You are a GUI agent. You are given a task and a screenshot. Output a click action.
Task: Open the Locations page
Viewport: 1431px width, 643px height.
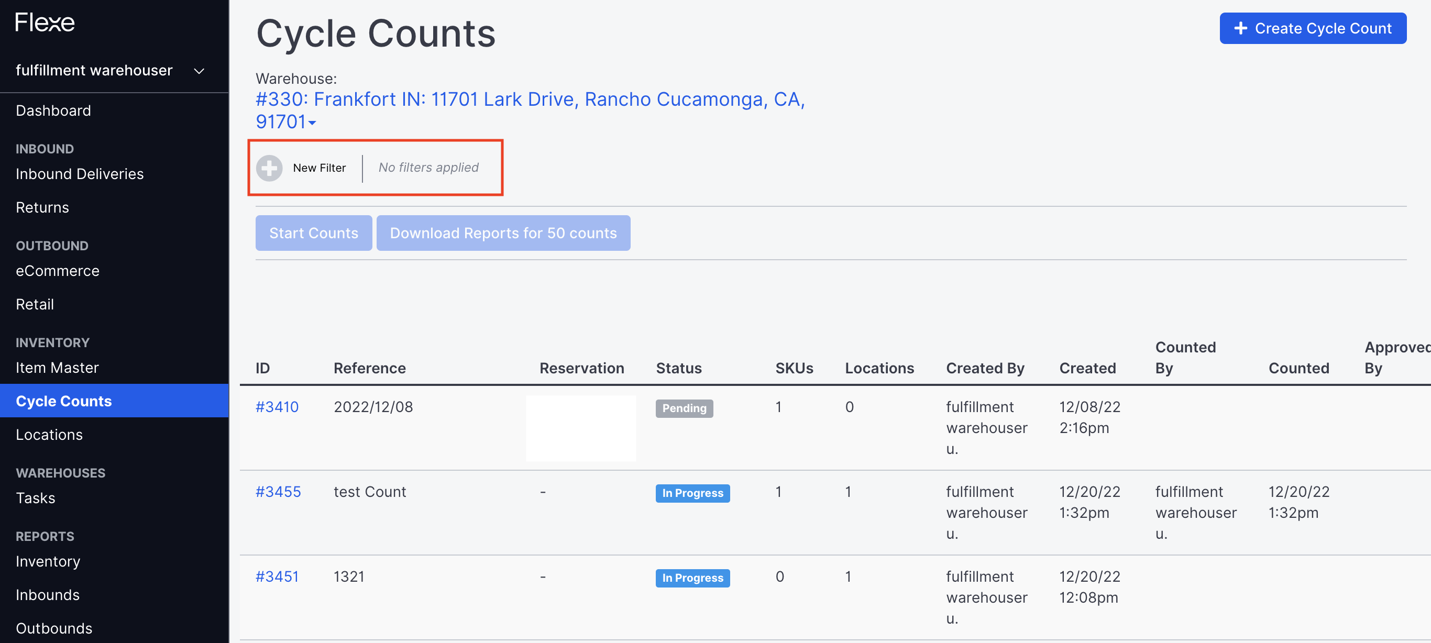(49, 434)
